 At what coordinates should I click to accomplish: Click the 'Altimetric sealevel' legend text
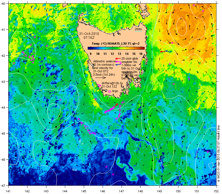pyautogui.click(x=104, y=61)
